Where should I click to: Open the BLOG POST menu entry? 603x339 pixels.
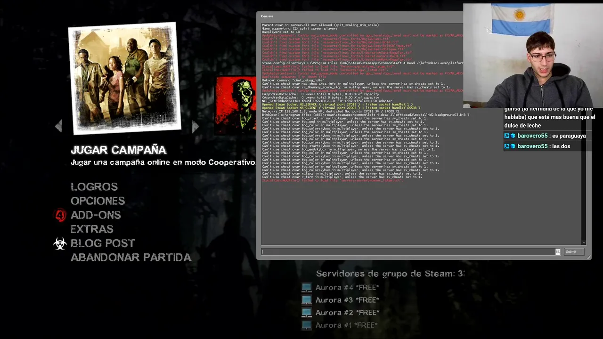point(103,243)
